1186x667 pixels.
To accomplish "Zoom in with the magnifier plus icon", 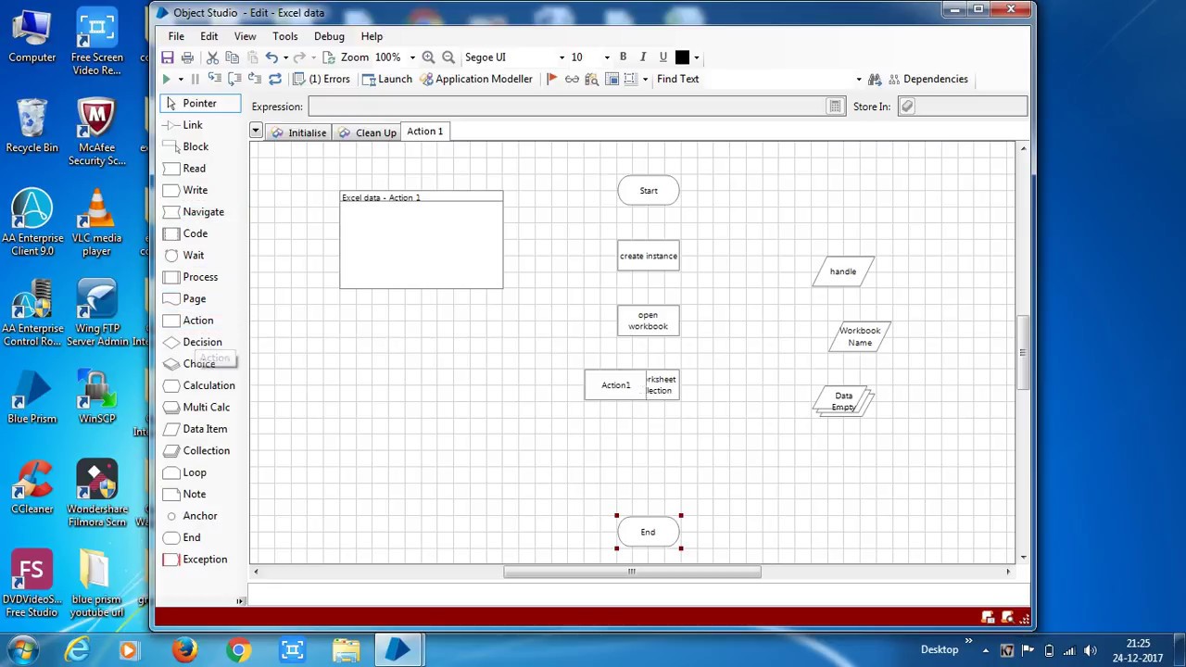I will pyautogui.click(x=428, y=57).
